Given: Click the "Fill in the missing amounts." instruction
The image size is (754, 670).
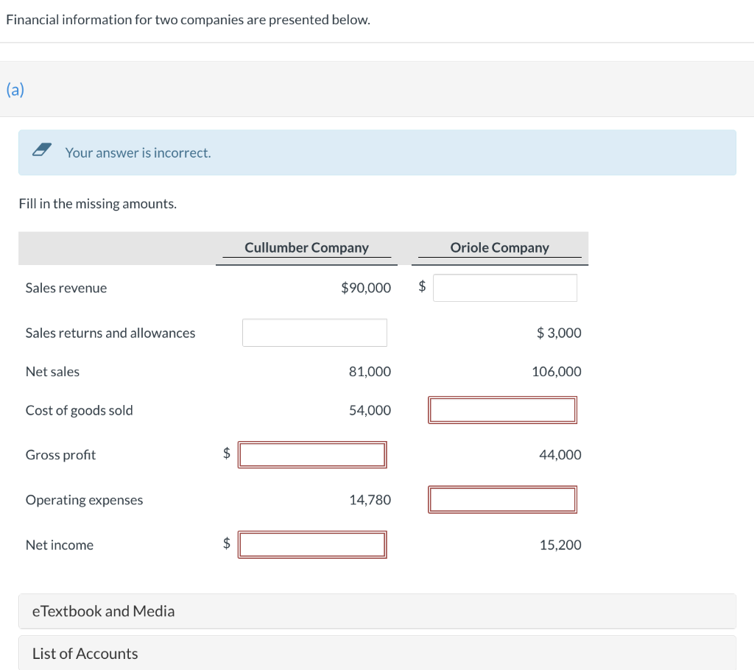Looking at the screenshot, I should [97, 204].
